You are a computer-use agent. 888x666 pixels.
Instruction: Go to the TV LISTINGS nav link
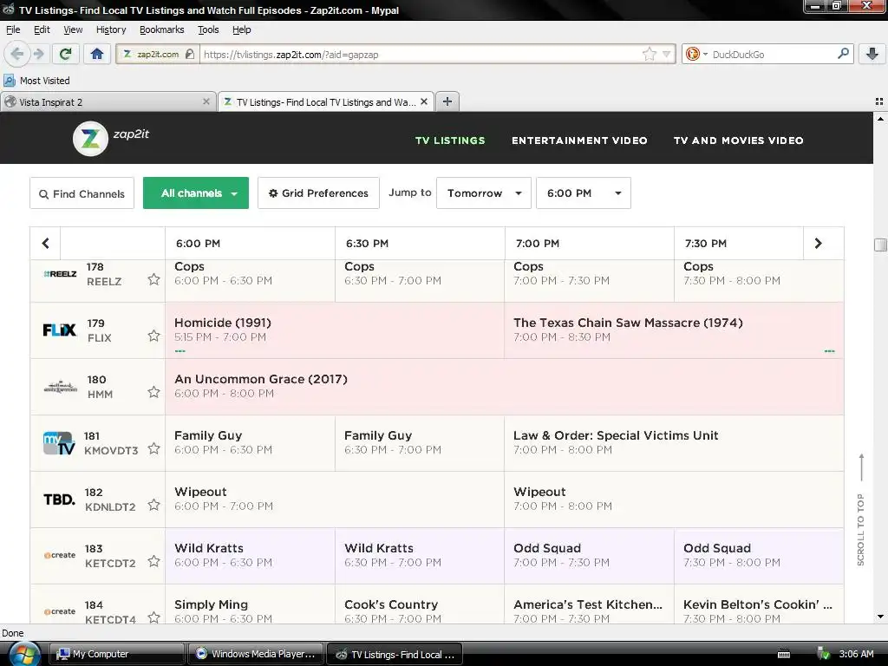click(450, 140)
